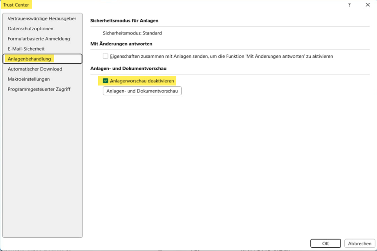Select Datenschutzoptionen in the sidebar
Image resolution: width=377 pixels, height=251 pixels.
[x=31, y=29]
